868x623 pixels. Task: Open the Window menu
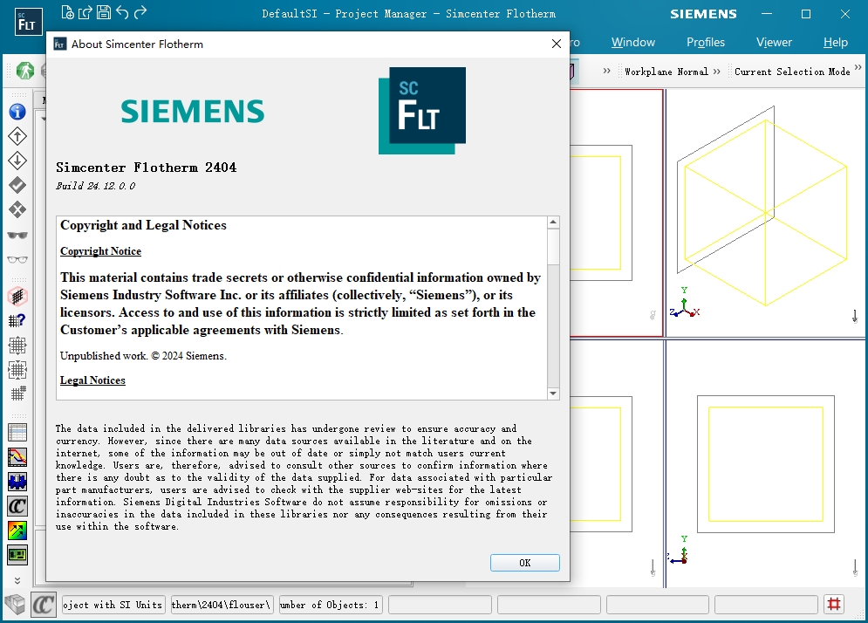(x=632, y=42)
